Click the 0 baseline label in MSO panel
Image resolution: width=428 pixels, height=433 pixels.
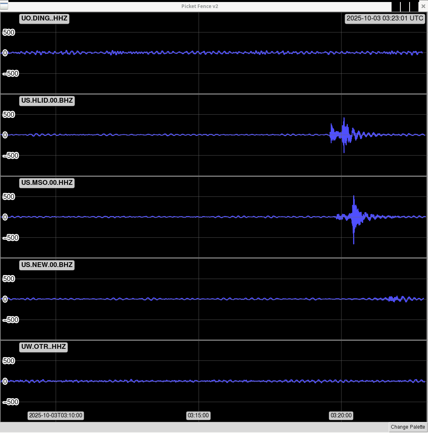(x=5, y=217)
